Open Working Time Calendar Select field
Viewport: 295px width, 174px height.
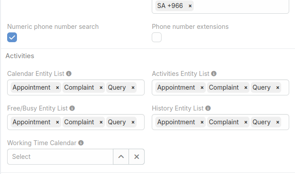click(x=60, y=157)
